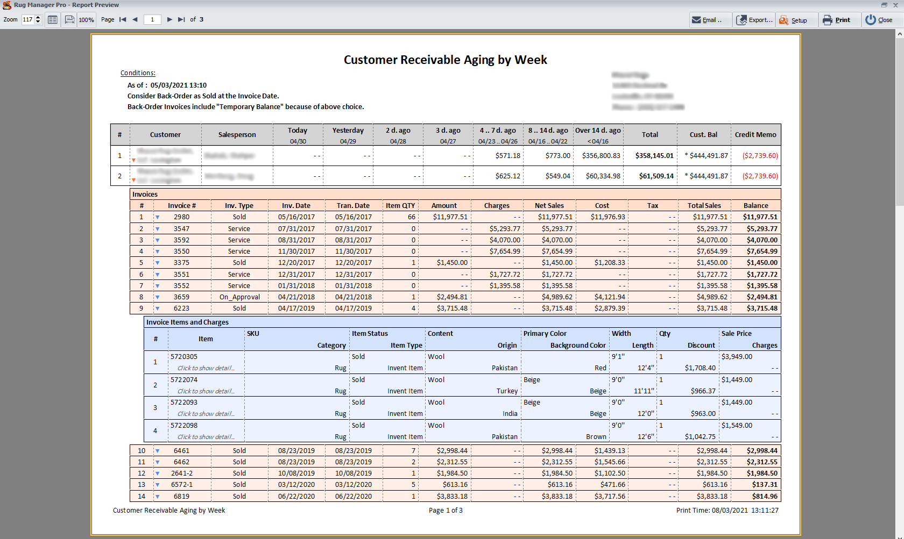904x539 pixels.
Task: Click 'Invoice Items and Charges' section header
Action: [462, 322]
